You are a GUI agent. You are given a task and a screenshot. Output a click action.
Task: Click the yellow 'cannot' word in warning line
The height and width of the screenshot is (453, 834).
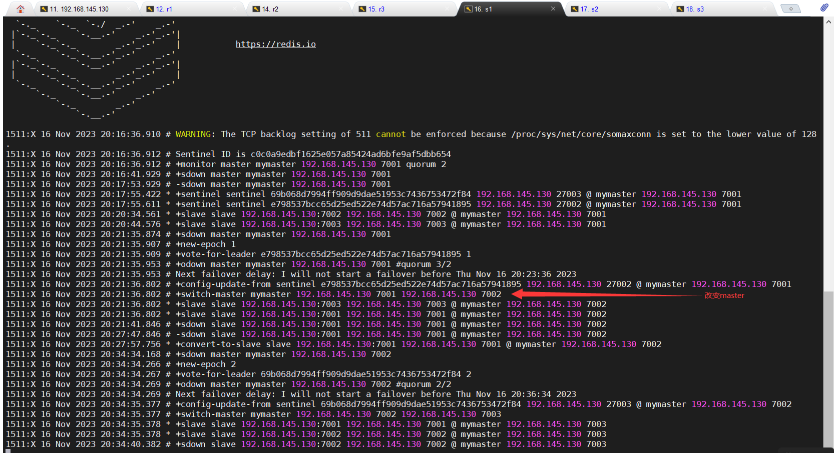391,134
